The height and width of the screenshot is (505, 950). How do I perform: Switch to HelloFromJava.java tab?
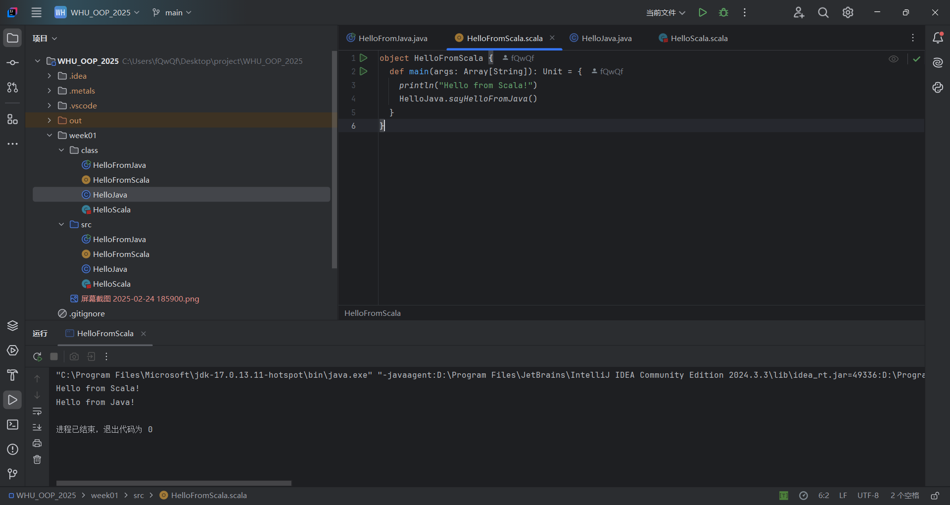point(387,38)
